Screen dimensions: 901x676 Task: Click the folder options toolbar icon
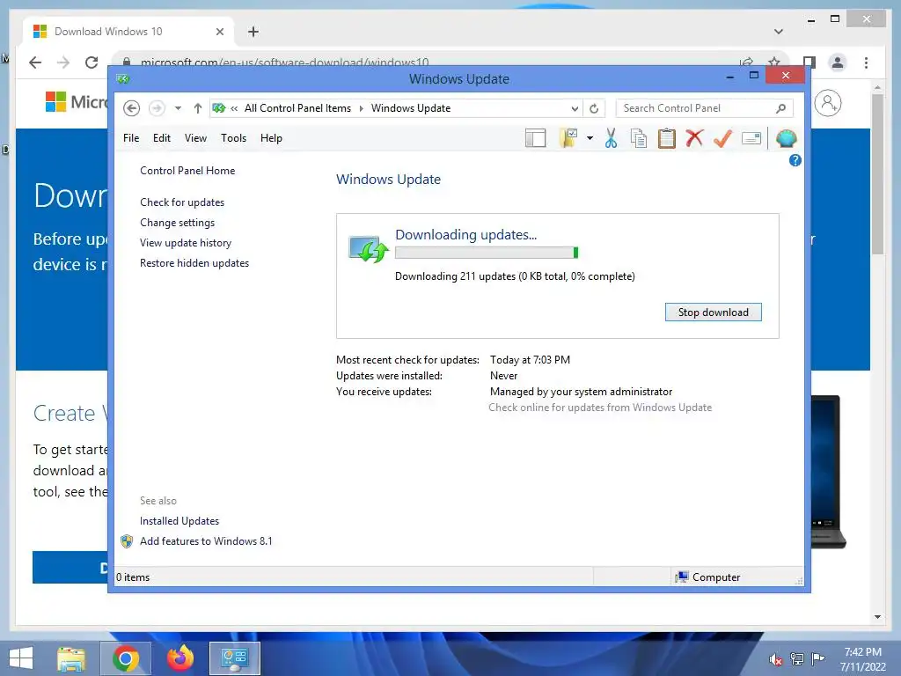click(x=568, y=138)
